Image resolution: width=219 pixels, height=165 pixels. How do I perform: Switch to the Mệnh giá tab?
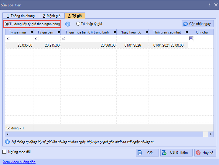click(52, 16)
